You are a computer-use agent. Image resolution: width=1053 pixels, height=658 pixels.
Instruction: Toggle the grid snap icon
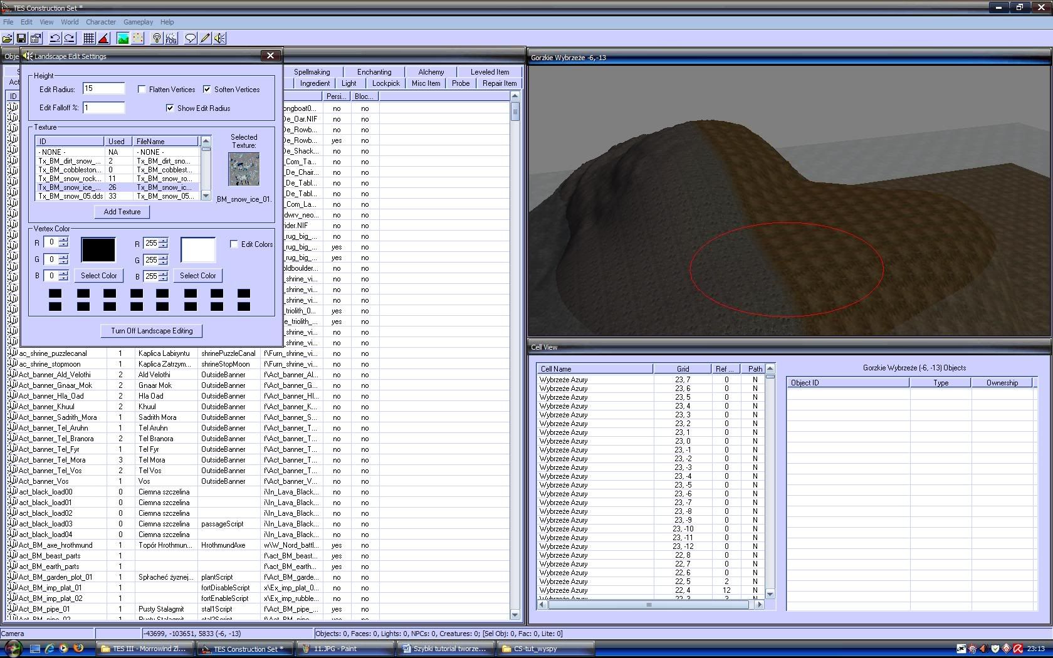89,38
